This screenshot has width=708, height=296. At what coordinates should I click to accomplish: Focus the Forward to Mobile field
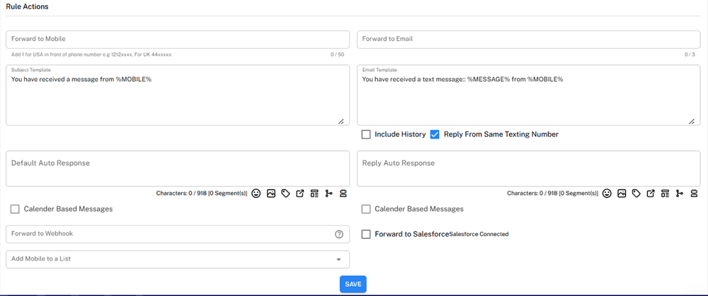point(178,39)
